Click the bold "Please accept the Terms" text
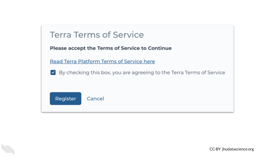The image size is (277, 156). (x=111, y=48)
